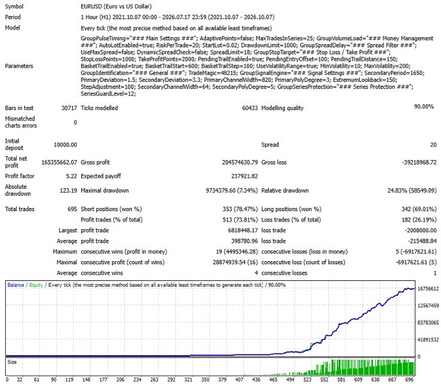The width and height of the screenshot is (441, 384).
Task: Click the Maximal drawdown label
Action: tap(104, 191)
